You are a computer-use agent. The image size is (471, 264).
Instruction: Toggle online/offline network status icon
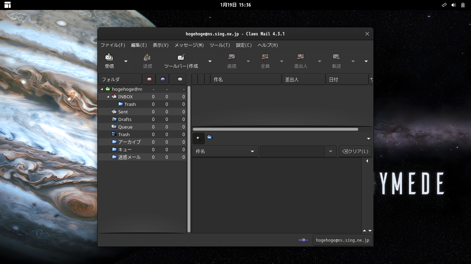click(x=303, y=240)
